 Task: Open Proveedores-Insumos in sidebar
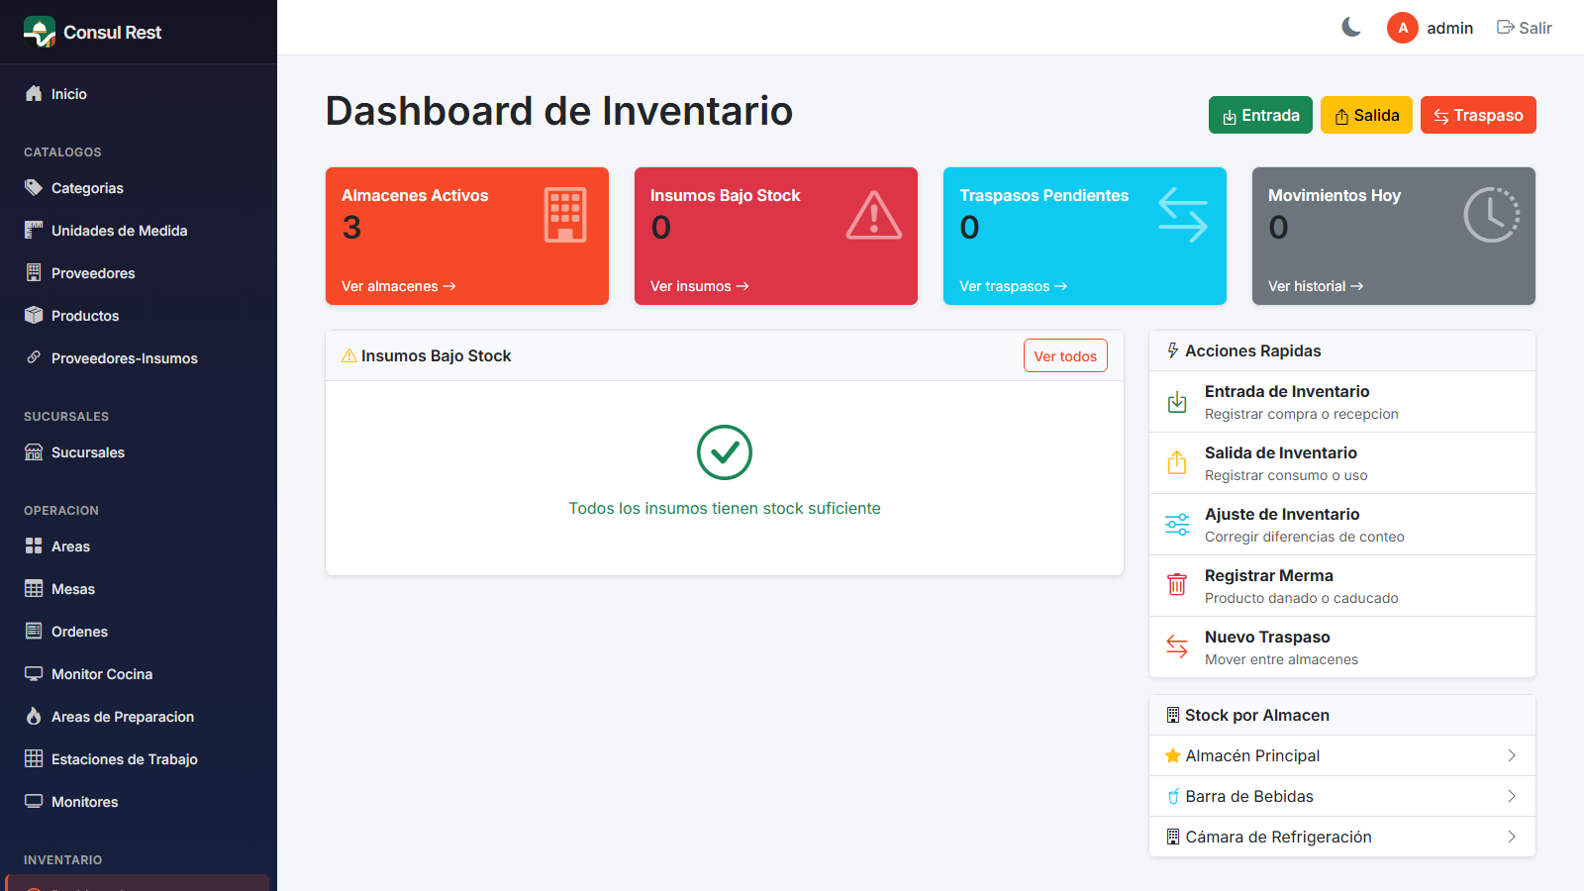click(139, 358)
